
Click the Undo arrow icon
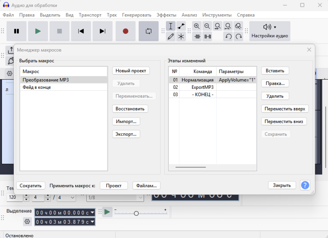228,37
